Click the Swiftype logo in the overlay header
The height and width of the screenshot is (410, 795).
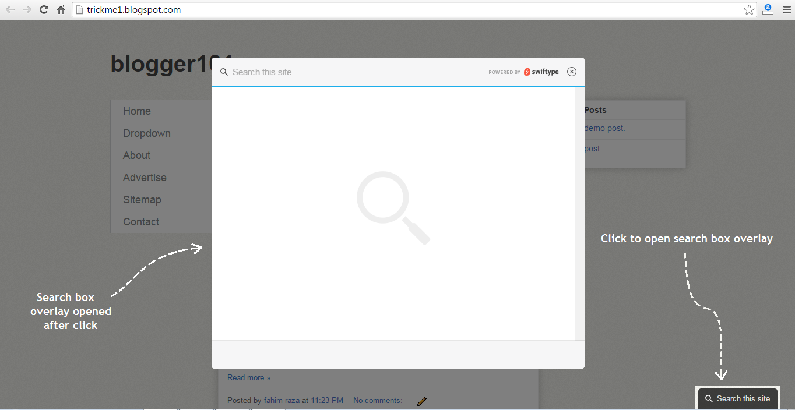point(541,72)
